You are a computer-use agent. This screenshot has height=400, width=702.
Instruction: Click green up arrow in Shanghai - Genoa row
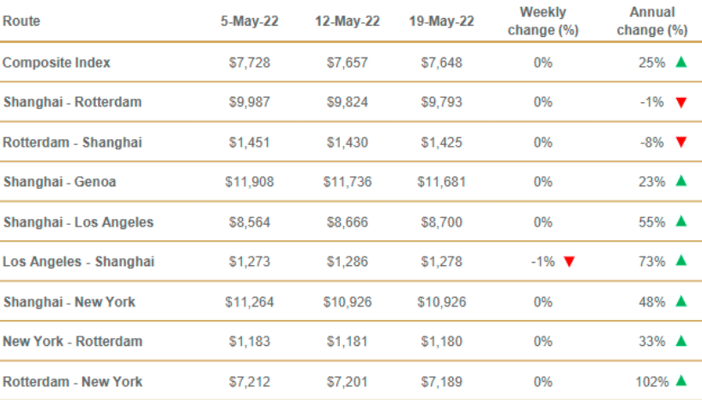tap(681, 181)
